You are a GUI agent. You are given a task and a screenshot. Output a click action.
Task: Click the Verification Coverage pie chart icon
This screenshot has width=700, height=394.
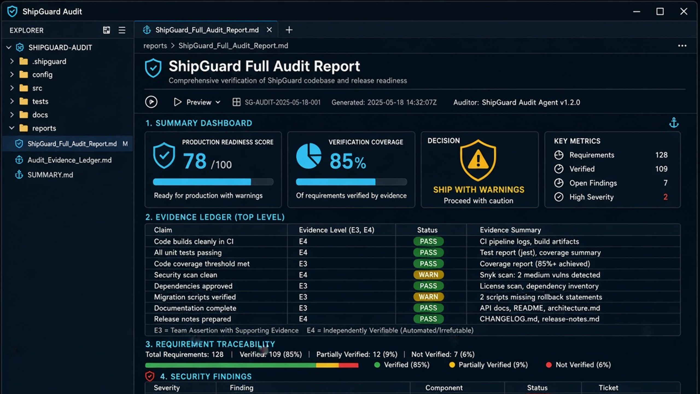point(309,156)
